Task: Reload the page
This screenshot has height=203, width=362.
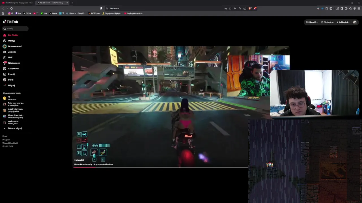Action: (12, 8)
